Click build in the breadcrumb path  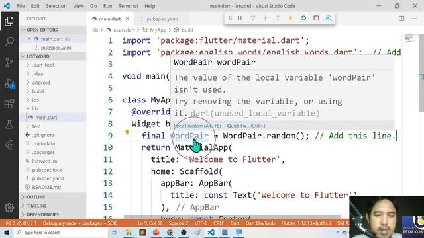click(x=187, y=30)
